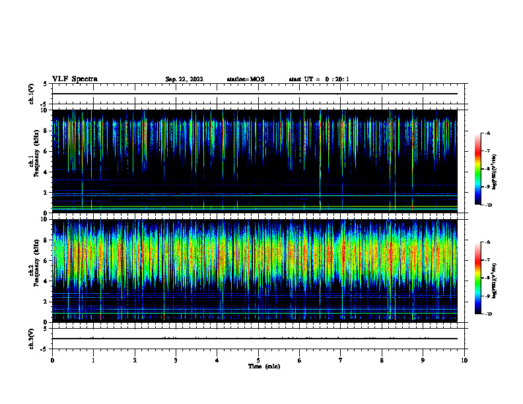Click the ch.1 voltage waveform trace line
The height and width of the screenshot is (404, 523).
[255, 94]
